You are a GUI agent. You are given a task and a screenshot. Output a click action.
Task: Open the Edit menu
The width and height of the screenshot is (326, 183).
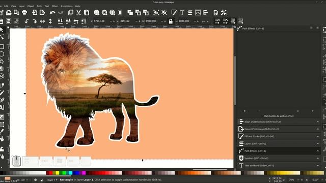tap(6, 6)
